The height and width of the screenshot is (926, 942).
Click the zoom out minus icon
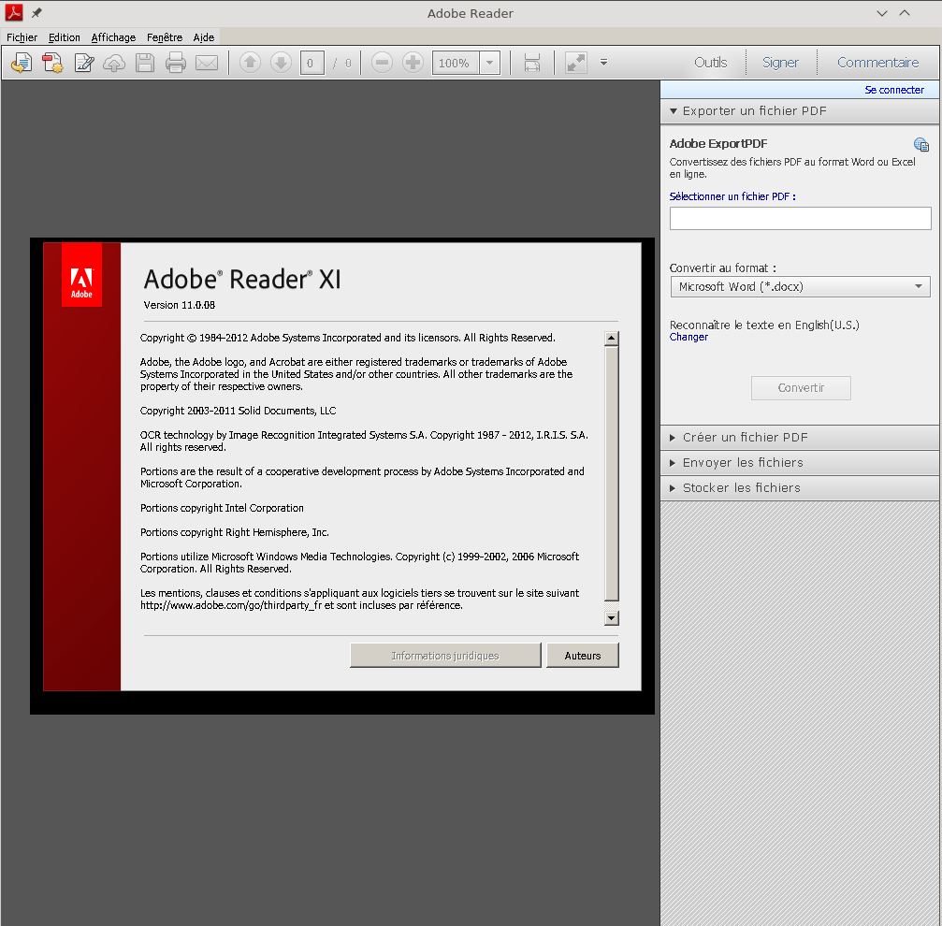(382, 63)
